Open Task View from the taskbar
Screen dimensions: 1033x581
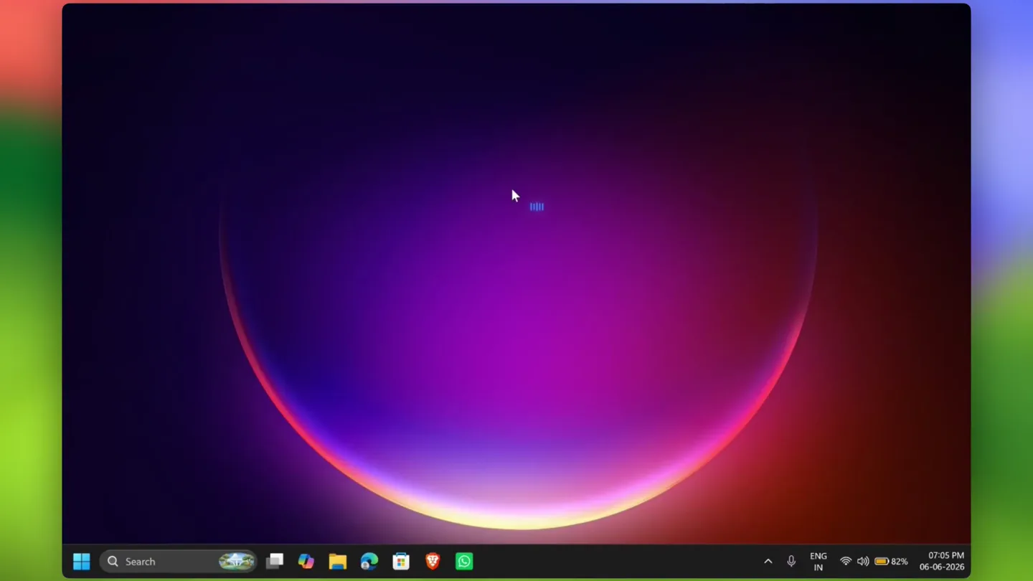[275, 562]
